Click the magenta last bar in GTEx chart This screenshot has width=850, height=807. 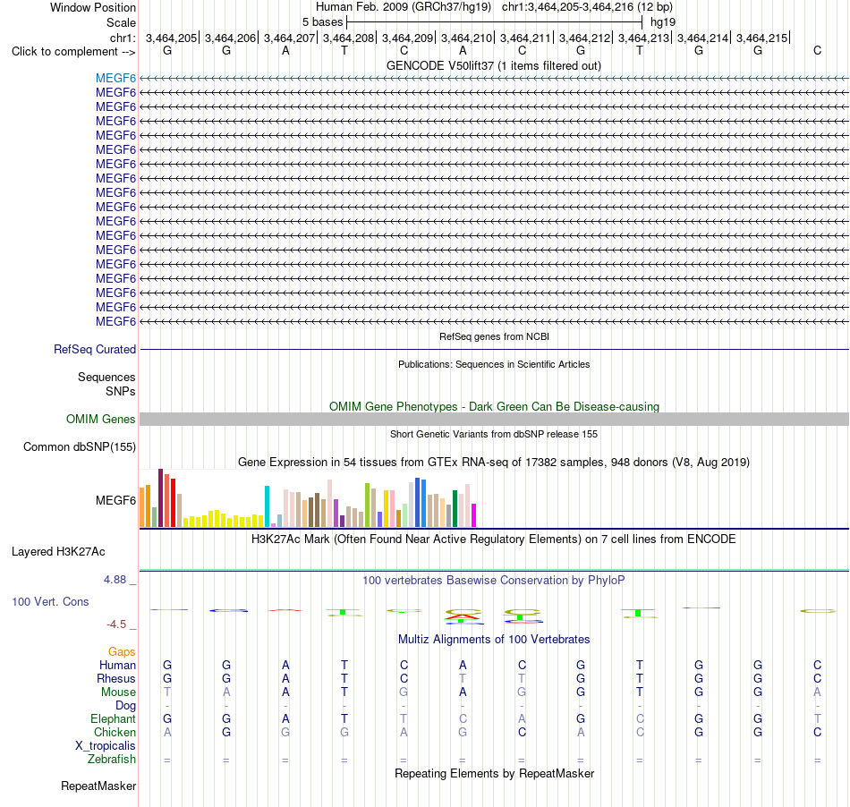474,515
